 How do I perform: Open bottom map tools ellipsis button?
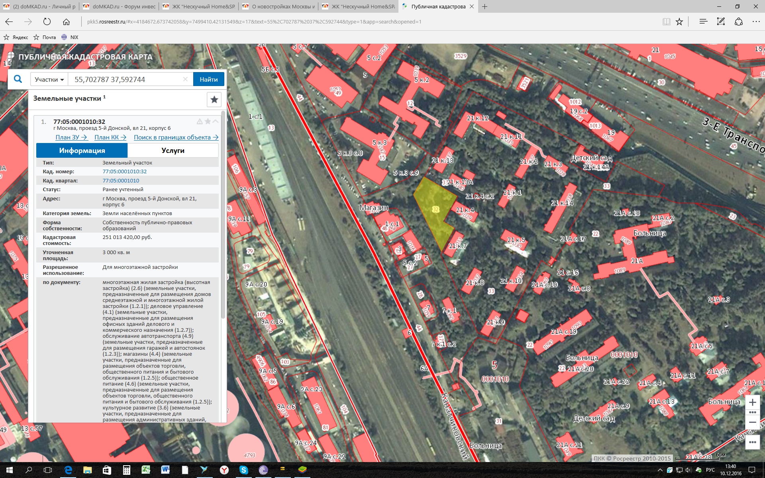pos(752,442)
